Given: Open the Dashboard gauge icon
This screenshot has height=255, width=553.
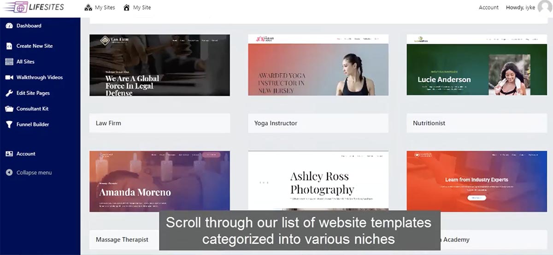Looking at the screenshot, I should [x=9, y=26].
